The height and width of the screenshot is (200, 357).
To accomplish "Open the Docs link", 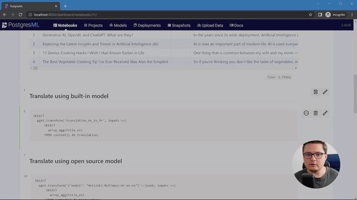I will pos(237,26).
